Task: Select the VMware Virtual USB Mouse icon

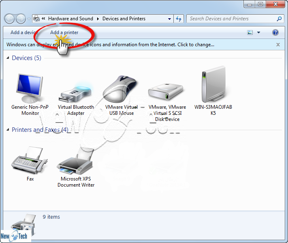Action: [120, 89]
